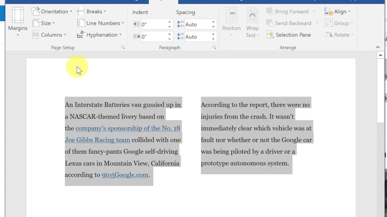
Task: Decrease the left indent value
Action: [169, 27]
